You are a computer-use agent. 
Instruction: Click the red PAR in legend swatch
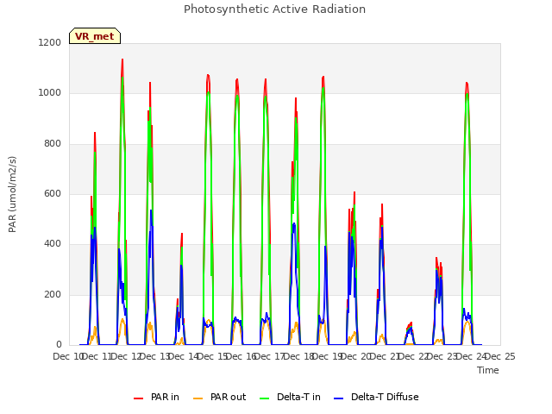(x=138, y=398)
